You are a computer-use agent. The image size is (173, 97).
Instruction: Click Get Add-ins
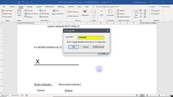[73, 12]
